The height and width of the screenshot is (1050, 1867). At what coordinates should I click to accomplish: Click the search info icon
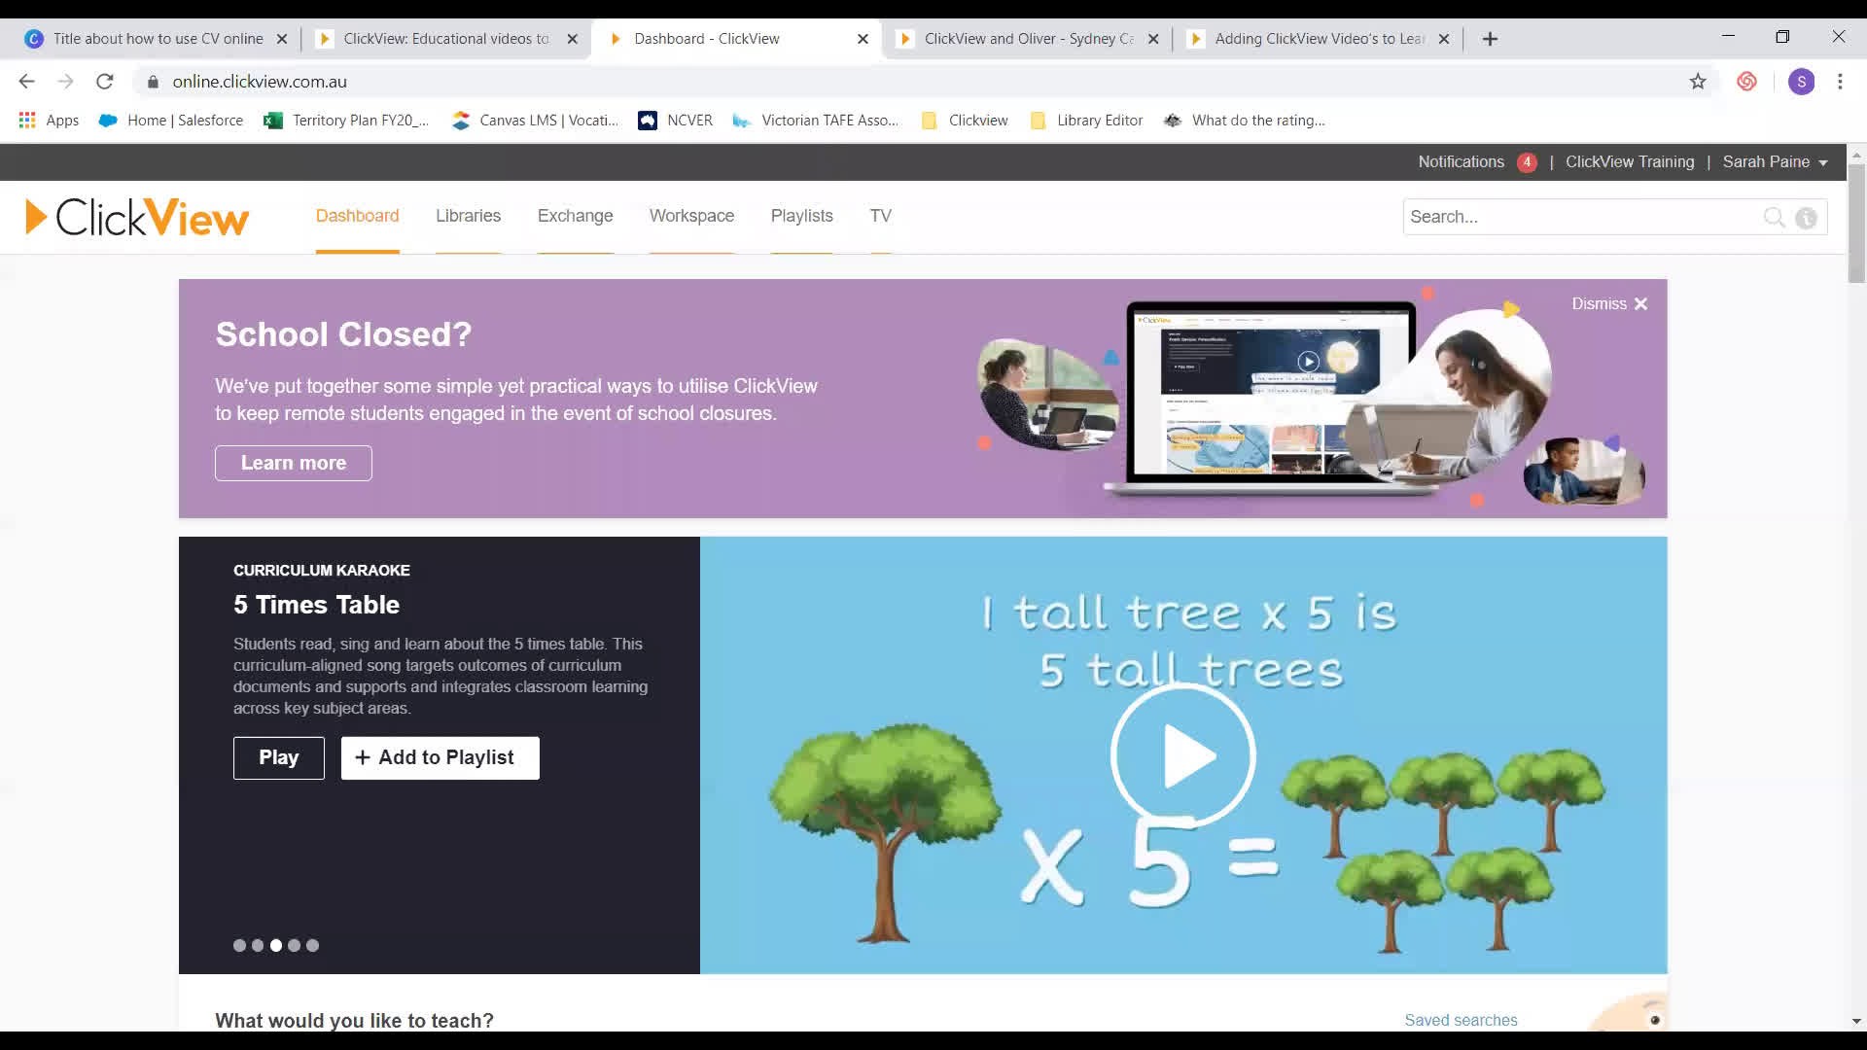click(x=1806, y=218)
